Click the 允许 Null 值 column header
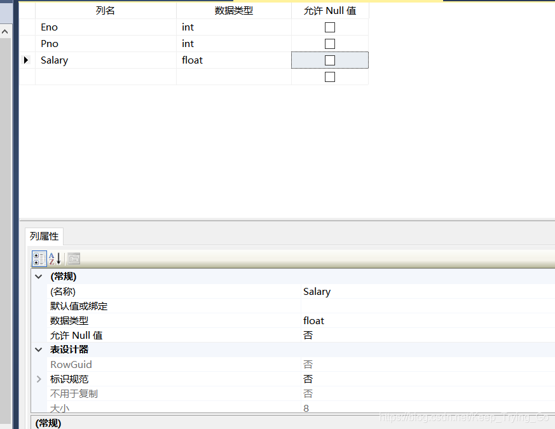 click(x=330, y=11)
